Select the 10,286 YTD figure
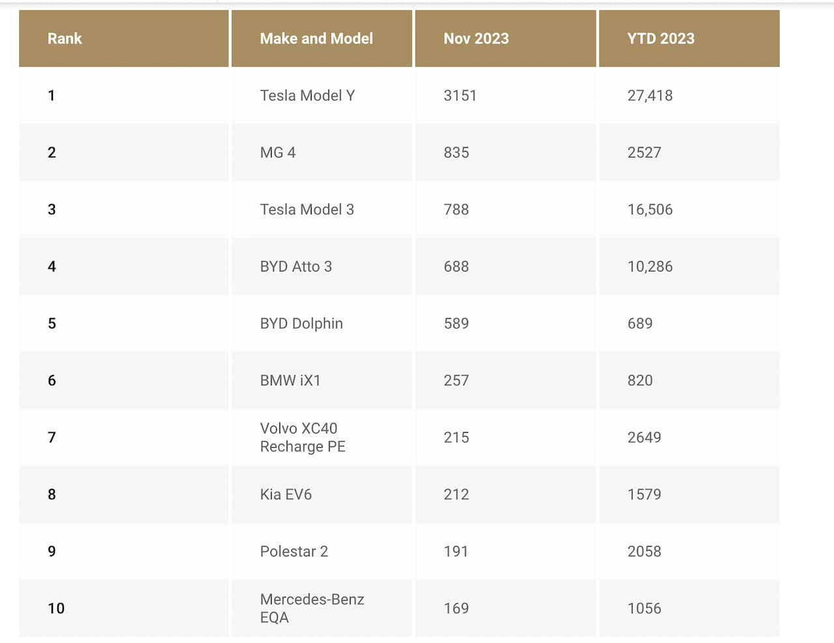 tap(650, 266)
